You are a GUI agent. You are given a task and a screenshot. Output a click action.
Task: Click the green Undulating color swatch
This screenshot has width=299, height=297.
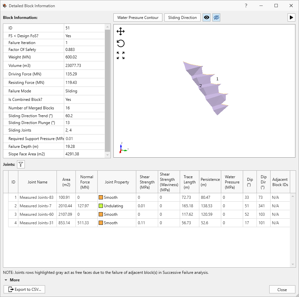coord(101,206)
